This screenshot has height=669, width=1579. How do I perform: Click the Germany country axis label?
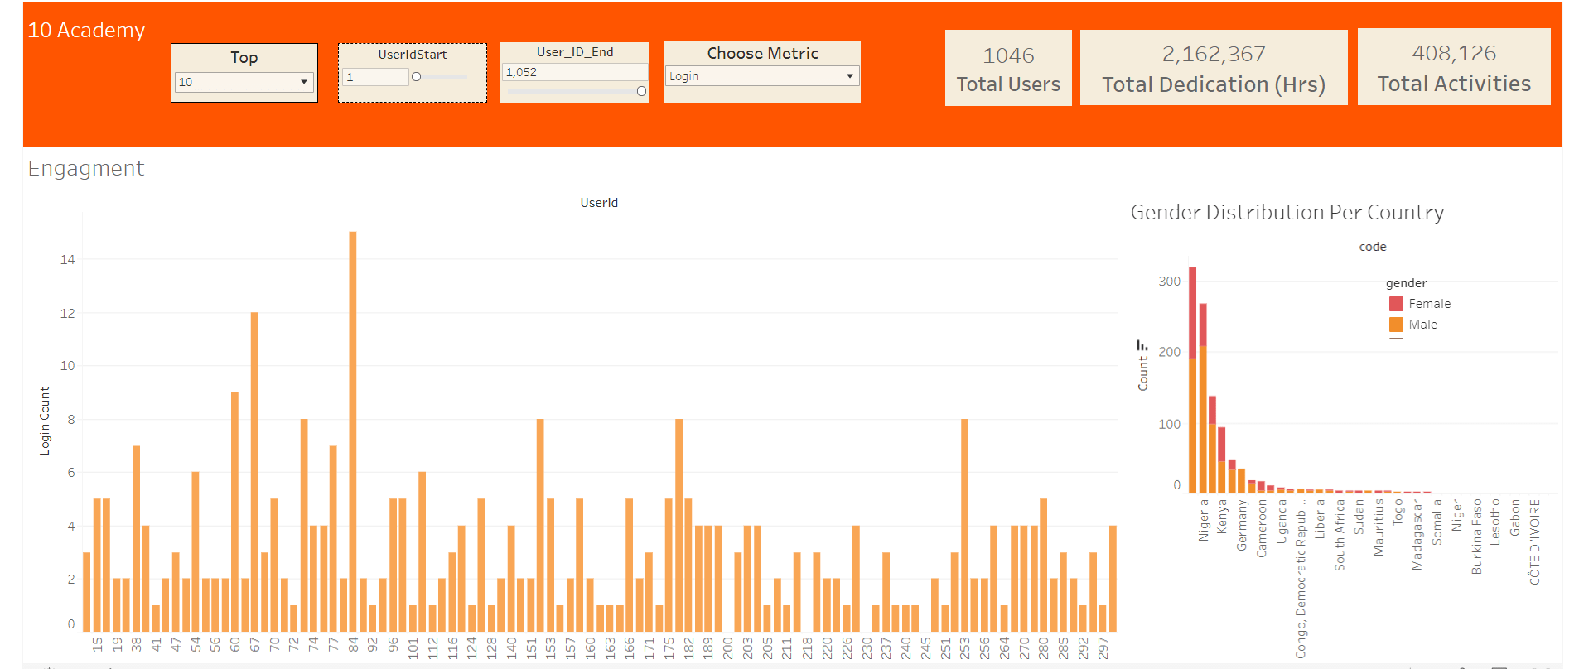(x=1242, y=525)
